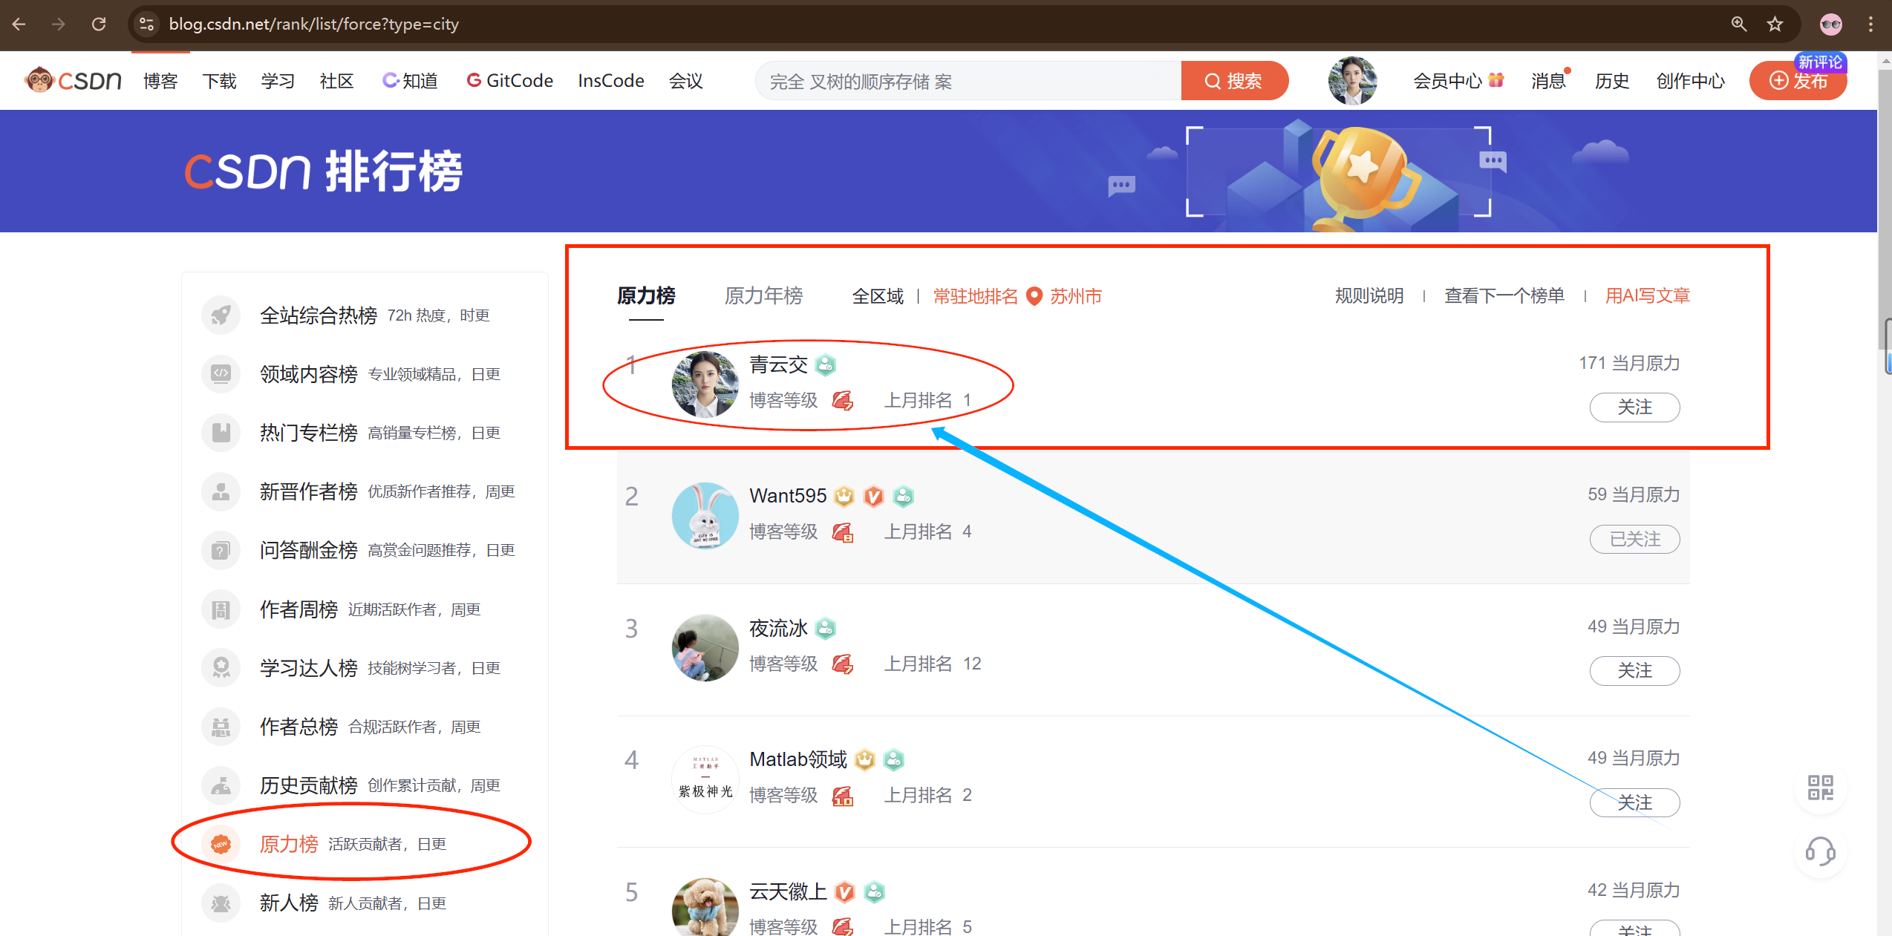Click the 发布 publish button

pos(1798,81)
